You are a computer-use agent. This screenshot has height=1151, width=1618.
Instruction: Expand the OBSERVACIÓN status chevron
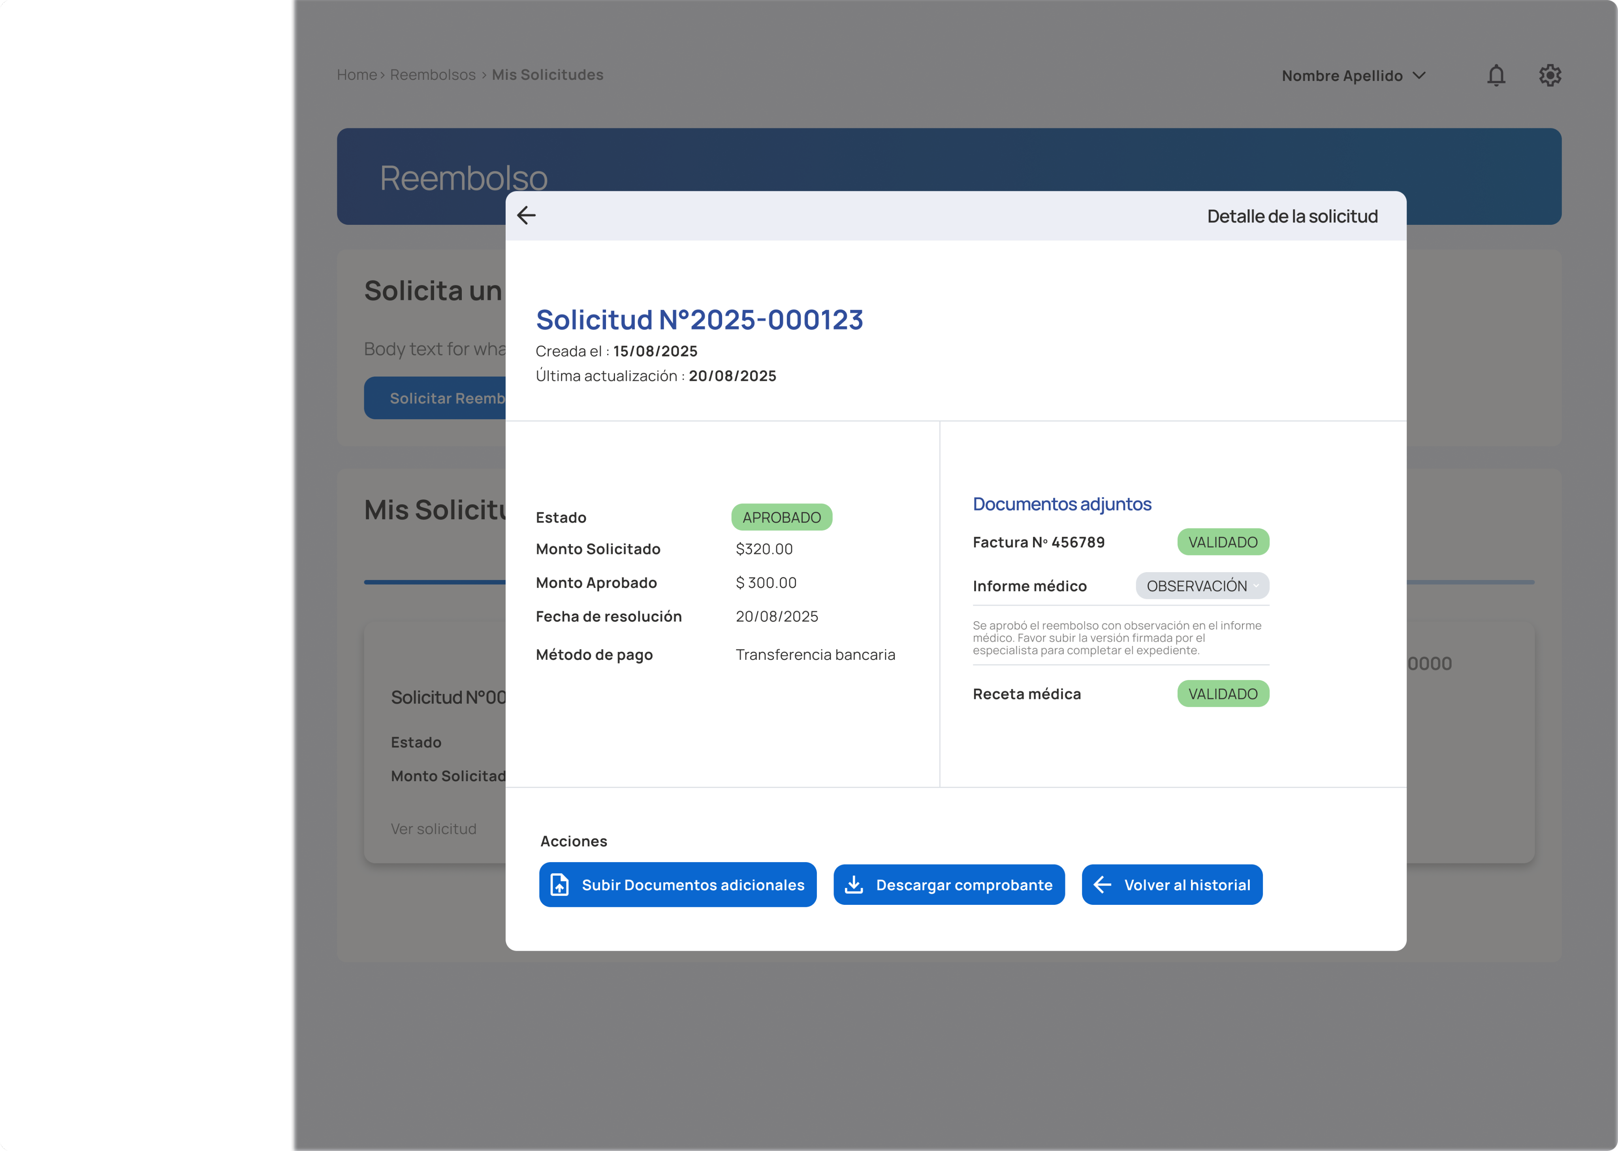(x=1256, y=586)
